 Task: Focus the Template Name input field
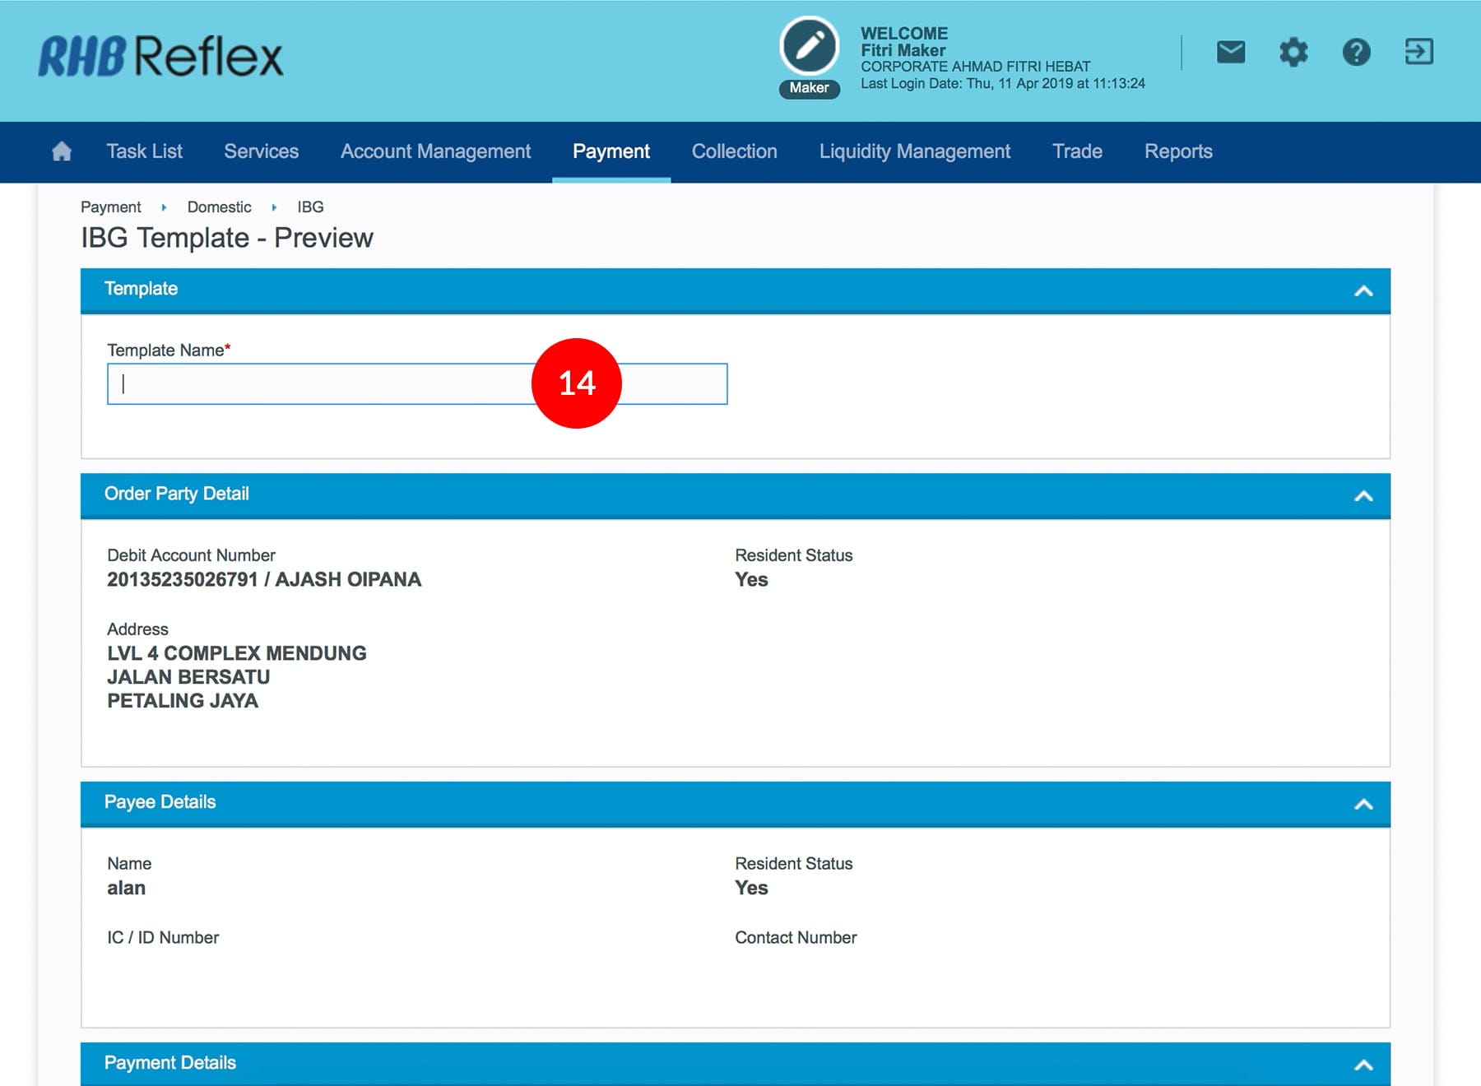tap(321, 384)
